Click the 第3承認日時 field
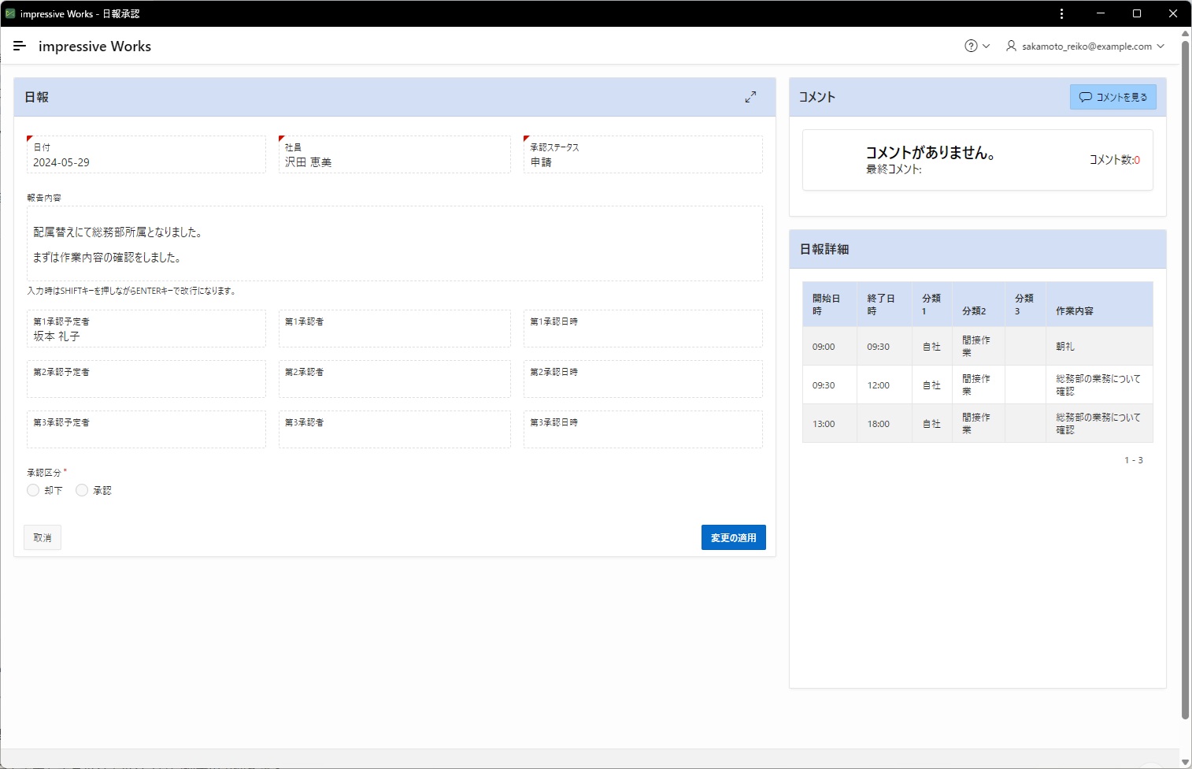Viewport: 1192px width, 769px height. click(x=642, y=429)
